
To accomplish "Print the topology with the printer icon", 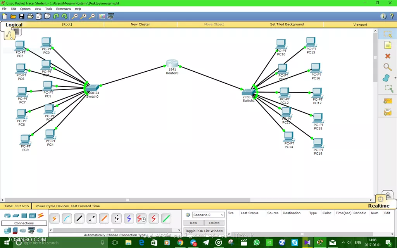I will click(30, 16).
